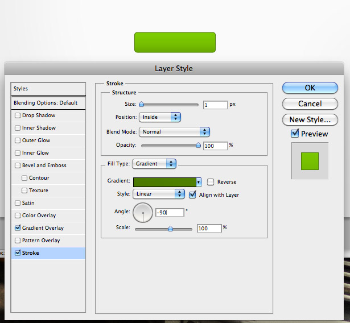Click the dark green gradient swatch
350x323 pixels.
164,182
